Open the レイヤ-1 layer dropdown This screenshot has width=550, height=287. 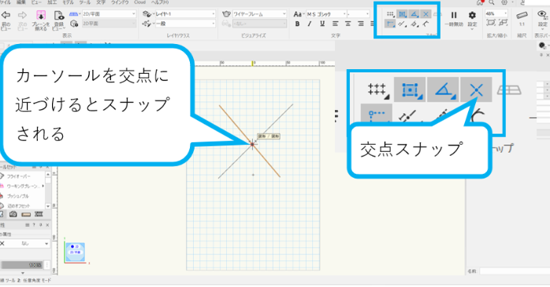point(185,14)
